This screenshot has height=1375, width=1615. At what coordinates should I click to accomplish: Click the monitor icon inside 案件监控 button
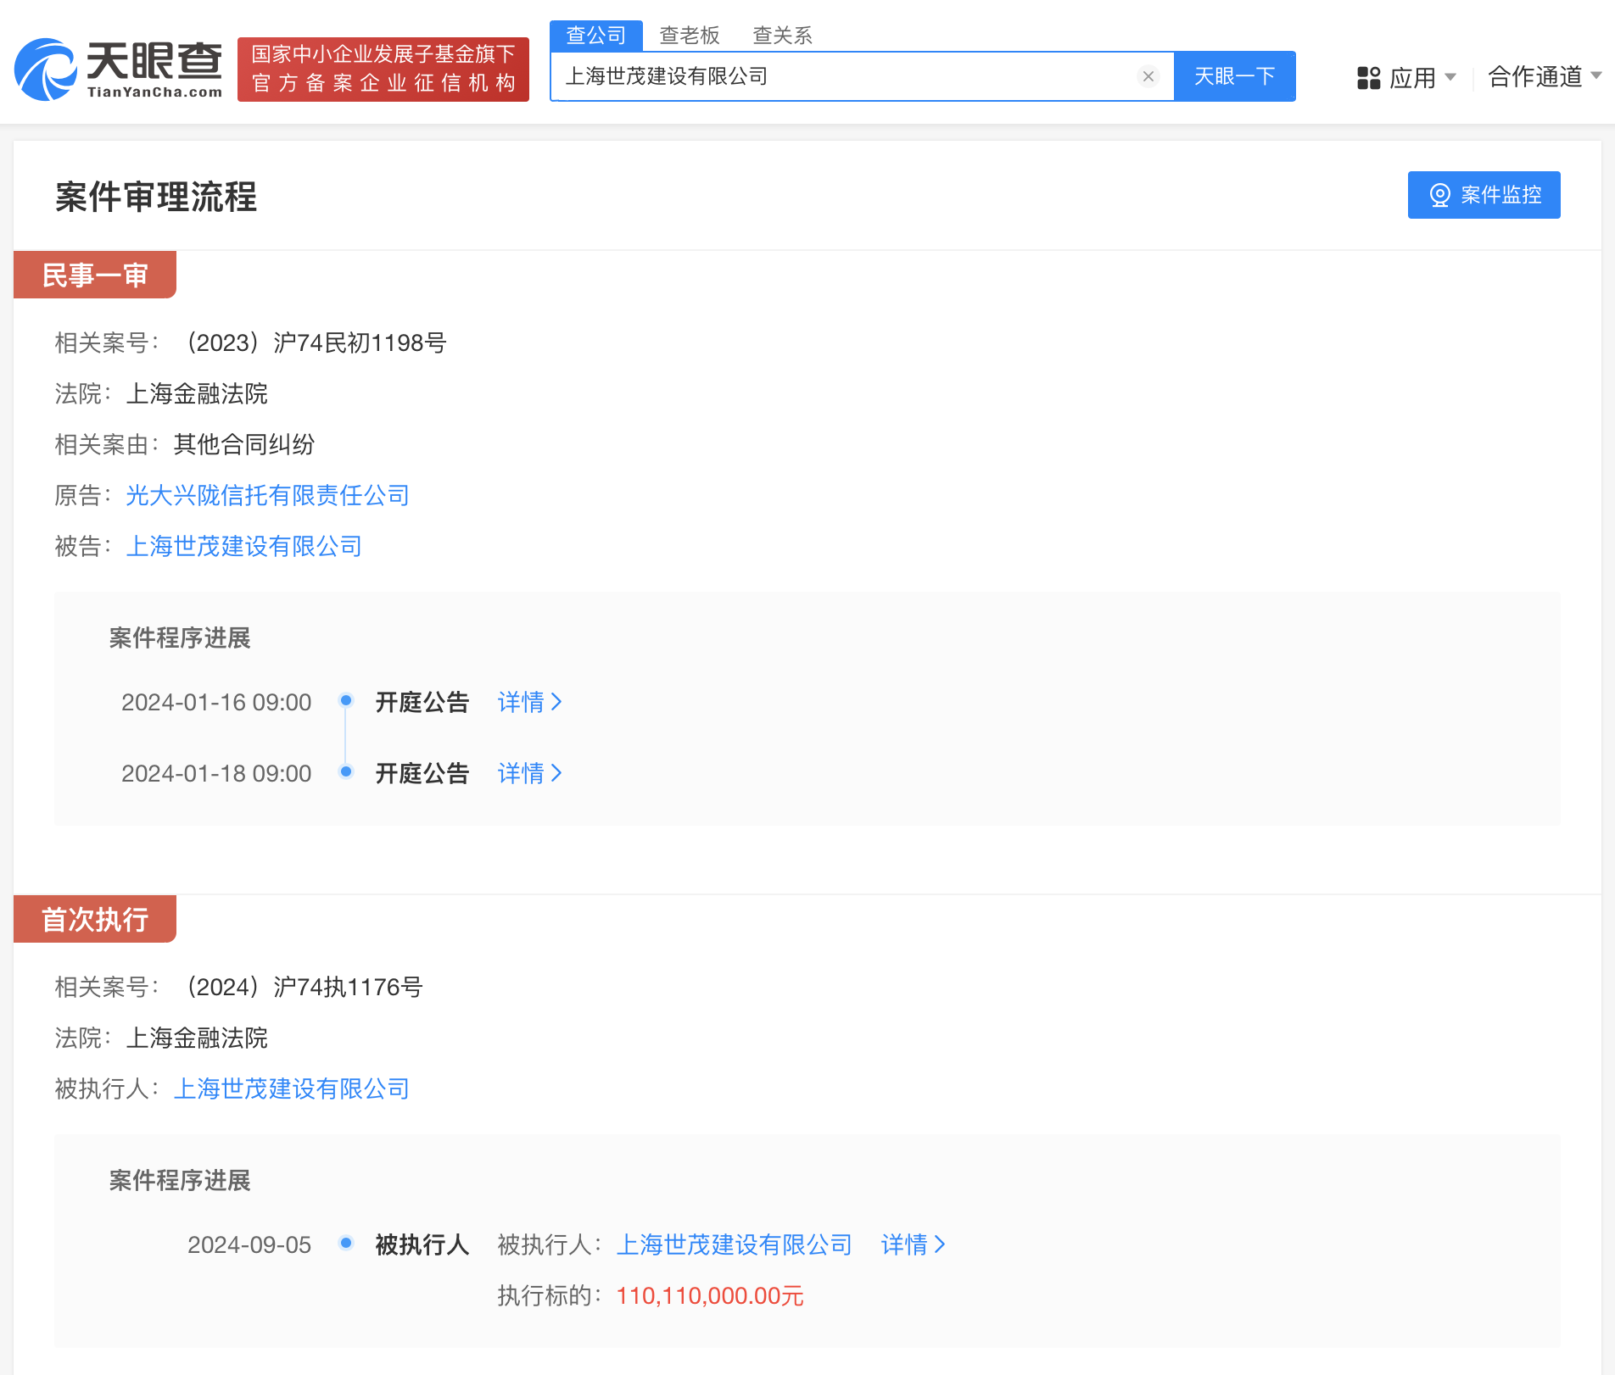click(1439, 195)
